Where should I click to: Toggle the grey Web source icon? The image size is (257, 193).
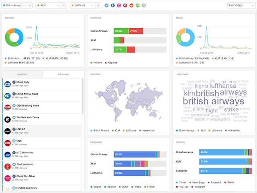pos(144,5)
